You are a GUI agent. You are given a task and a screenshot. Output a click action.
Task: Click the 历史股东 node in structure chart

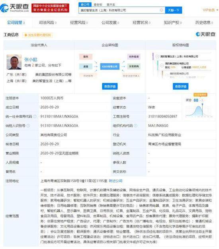pyautogui.click(x=88, y=76)
